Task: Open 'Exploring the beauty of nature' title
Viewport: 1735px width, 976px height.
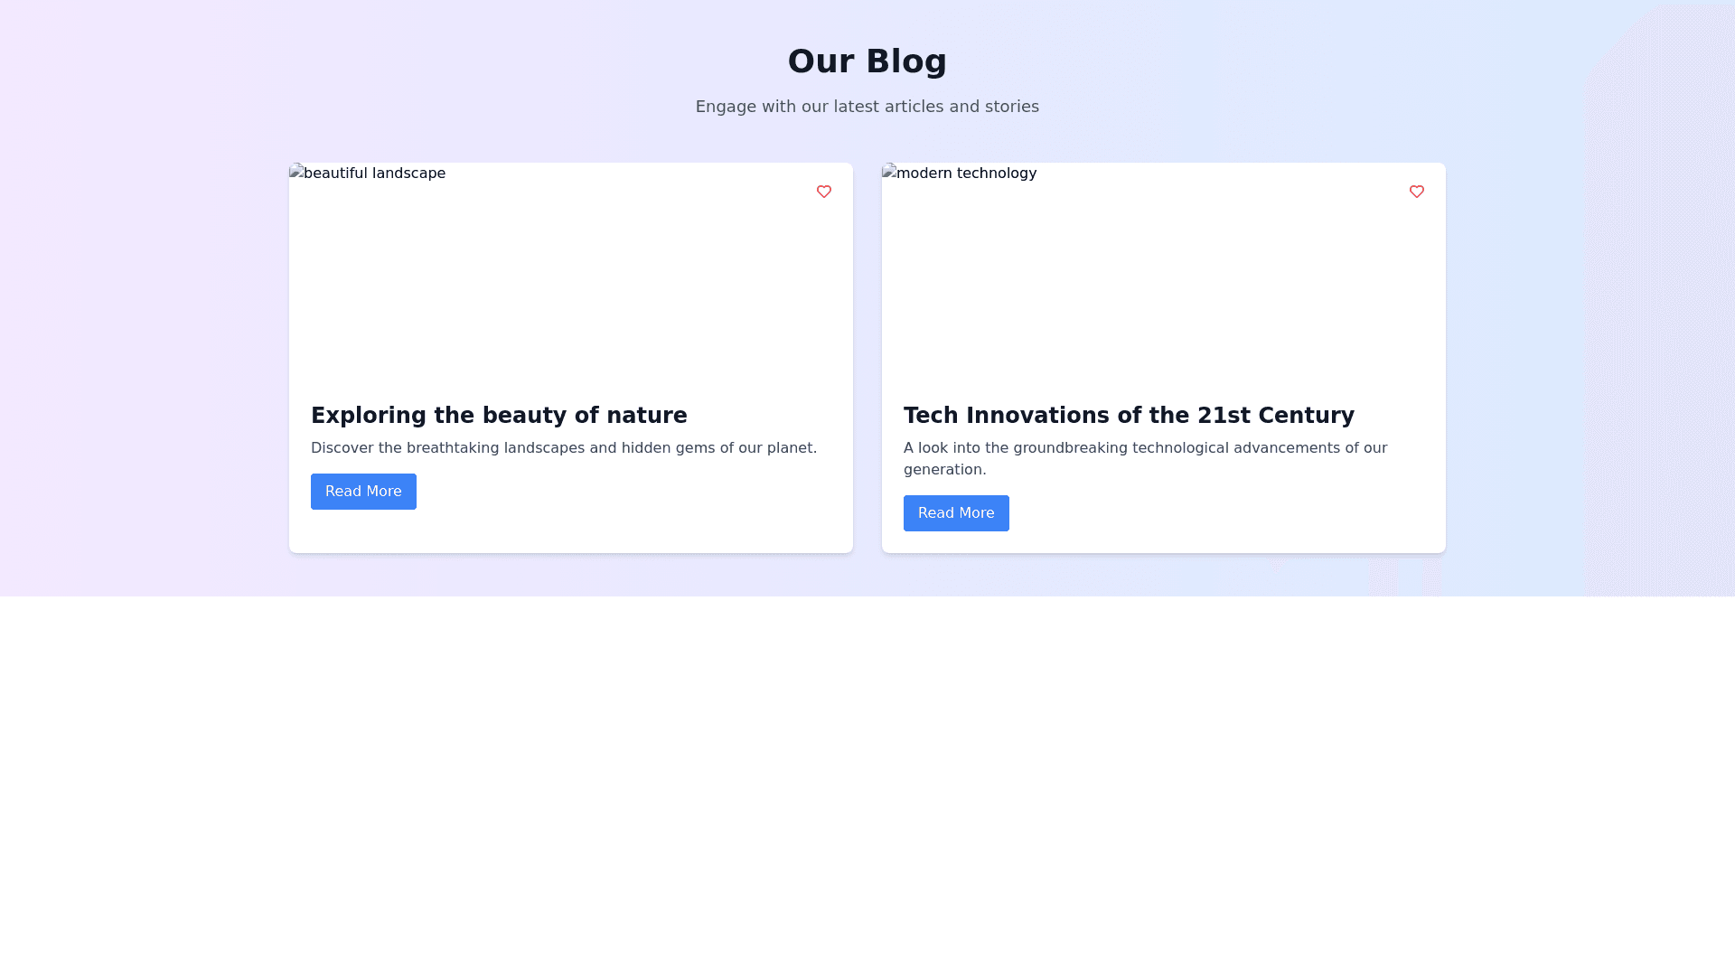Action: tap(499, 416)
